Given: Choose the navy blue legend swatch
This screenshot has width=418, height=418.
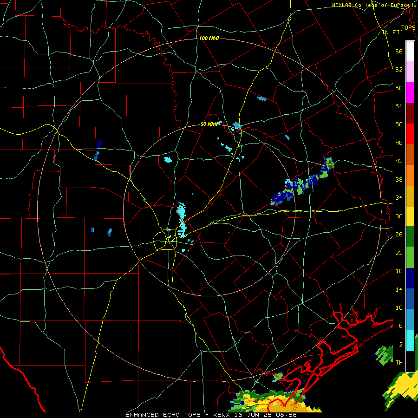Looking at the screenshot, I should pyautogui.click(x=410, y=278).
